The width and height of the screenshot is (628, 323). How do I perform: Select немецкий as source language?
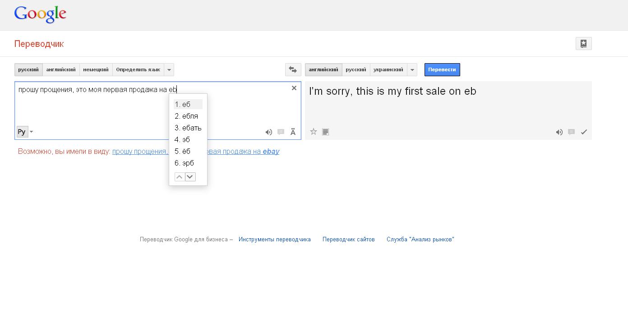(96, 69)
